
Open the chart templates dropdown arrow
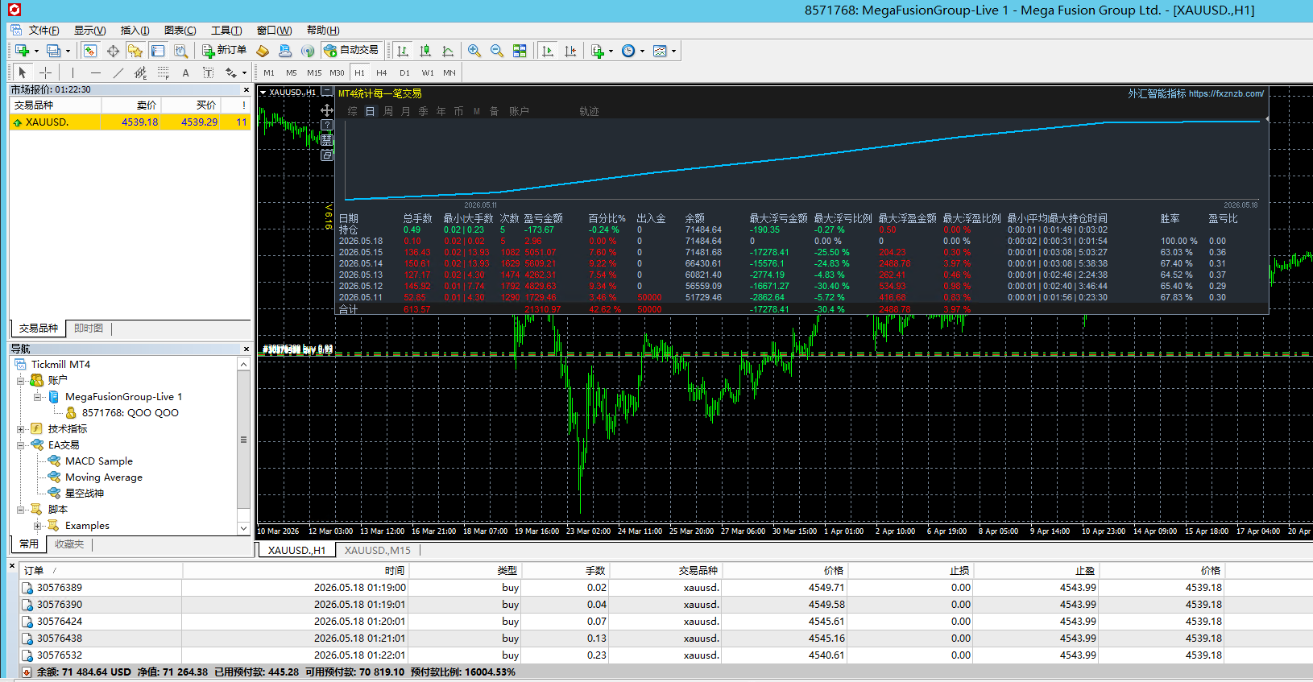[x=673, y=52]
